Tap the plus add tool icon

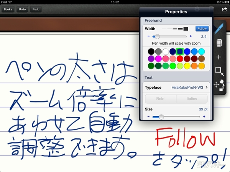click(x=219, y=57)
